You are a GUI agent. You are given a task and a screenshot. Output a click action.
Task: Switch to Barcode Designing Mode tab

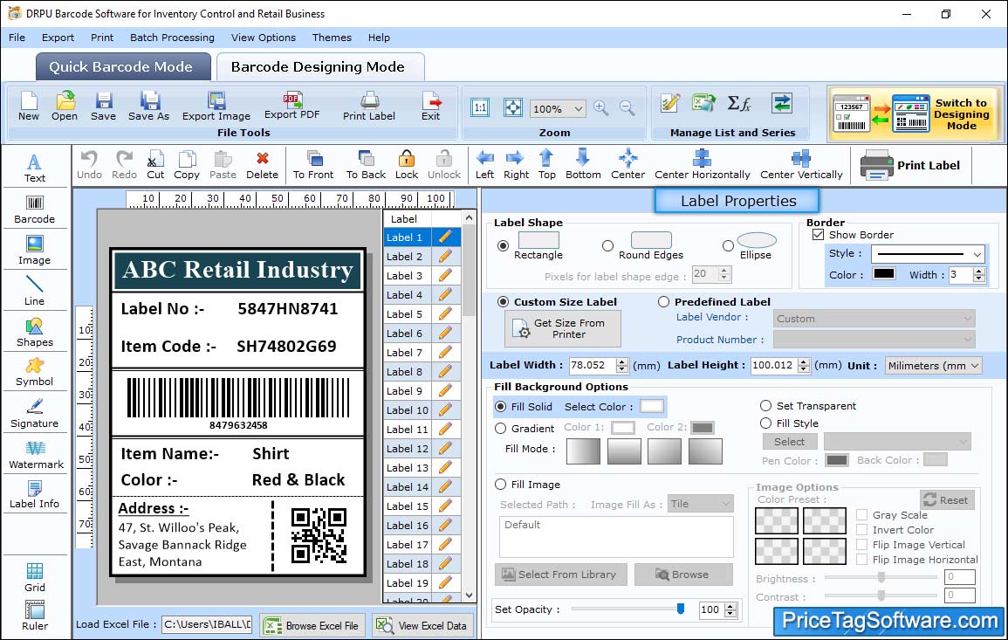click(x=319, y=67)
